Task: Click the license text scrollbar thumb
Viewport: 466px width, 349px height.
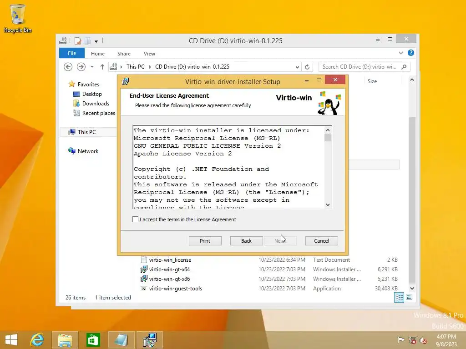Action: [328, 138]
